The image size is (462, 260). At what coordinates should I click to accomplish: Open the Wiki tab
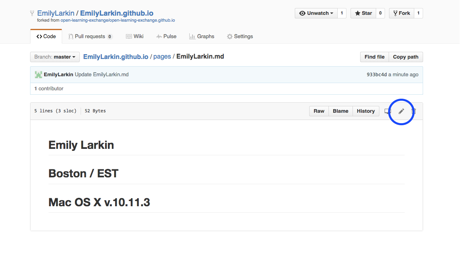(135, 37)
